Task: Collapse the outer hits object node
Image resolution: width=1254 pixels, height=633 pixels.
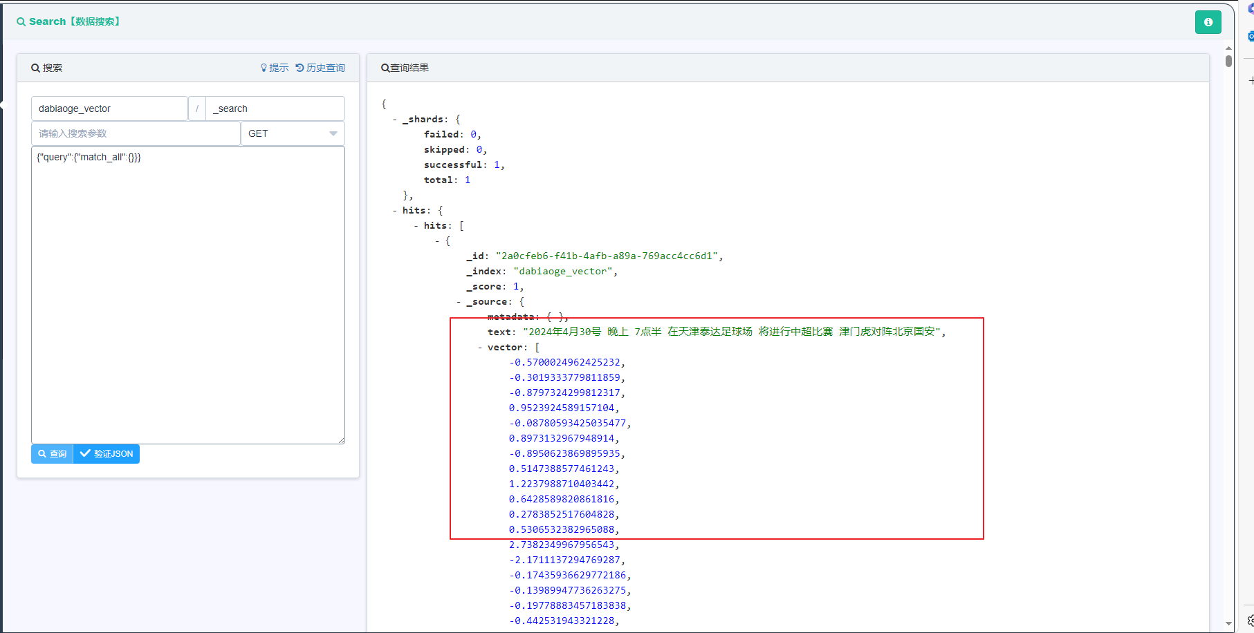Action: click(x=395, y=211)
